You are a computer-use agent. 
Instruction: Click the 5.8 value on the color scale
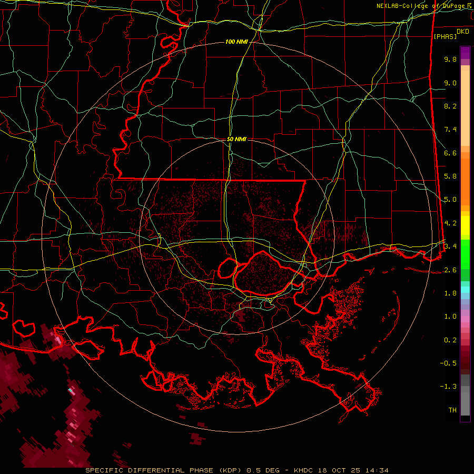tap(450, 176)
